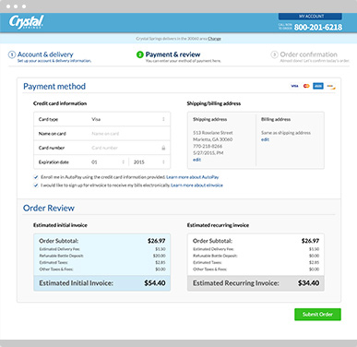Click the Discover card icon
The height and width of the screenshot is (347, 357).
coord(331,87)
